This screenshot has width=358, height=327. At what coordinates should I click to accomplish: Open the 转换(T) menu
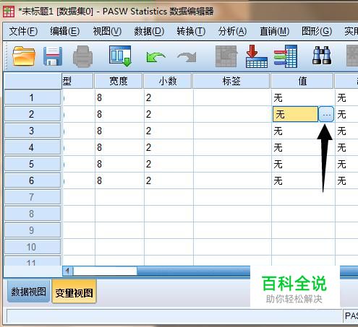click(x=191, y=31)
